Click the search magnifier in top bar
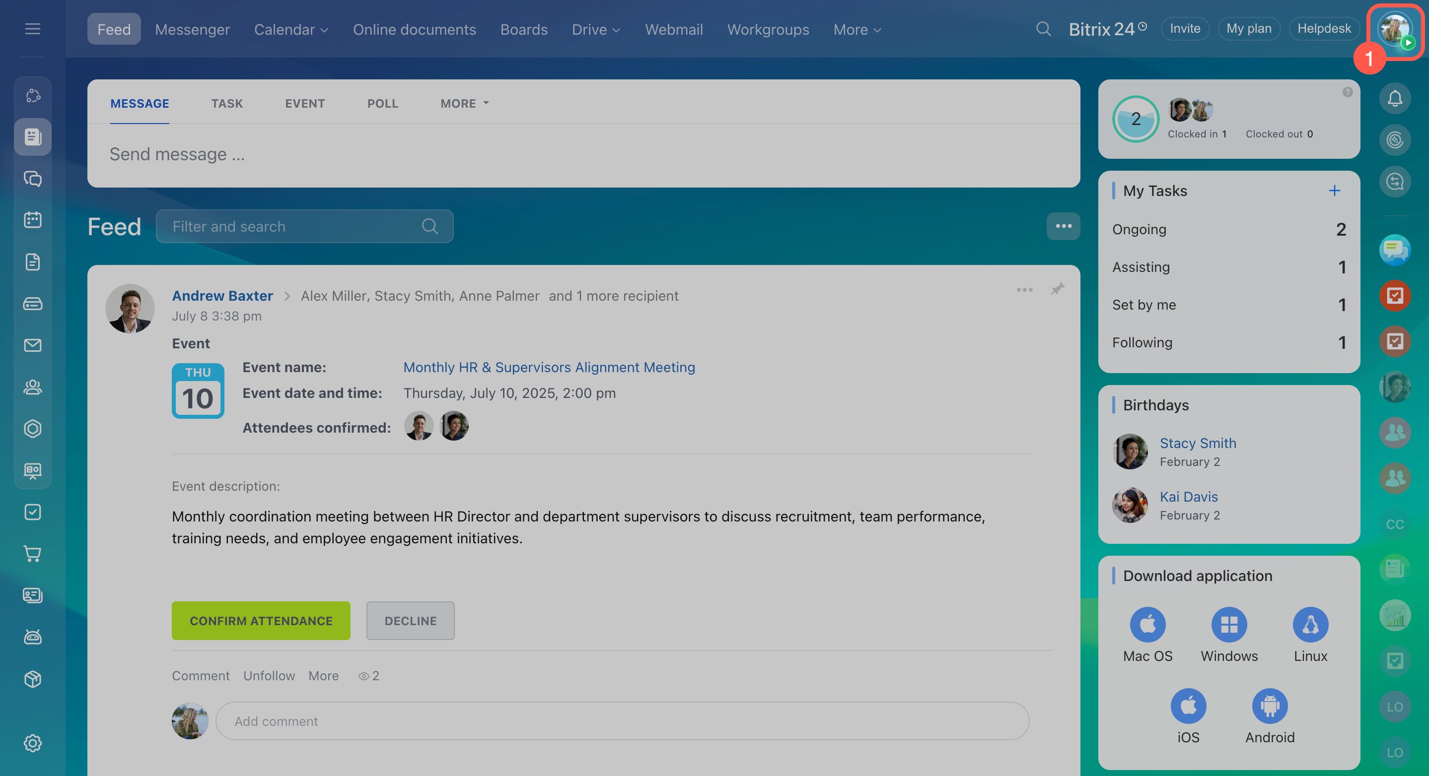 coord(1043,29)
